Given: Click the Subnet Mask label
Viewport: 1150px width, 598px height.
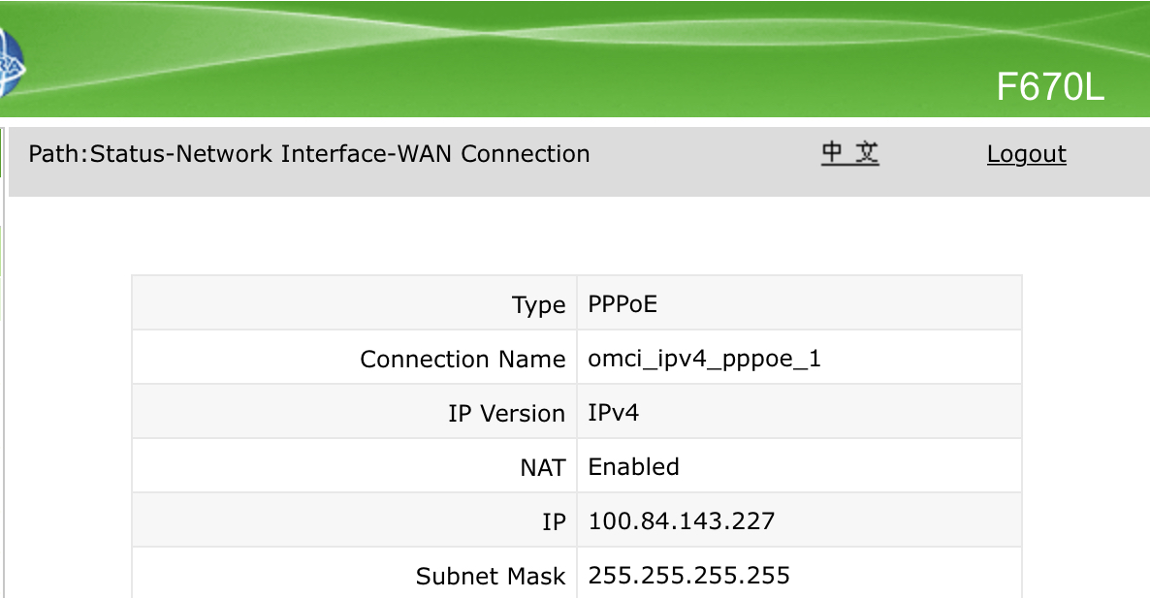Looking at the screenshot, I should point(491,576).
